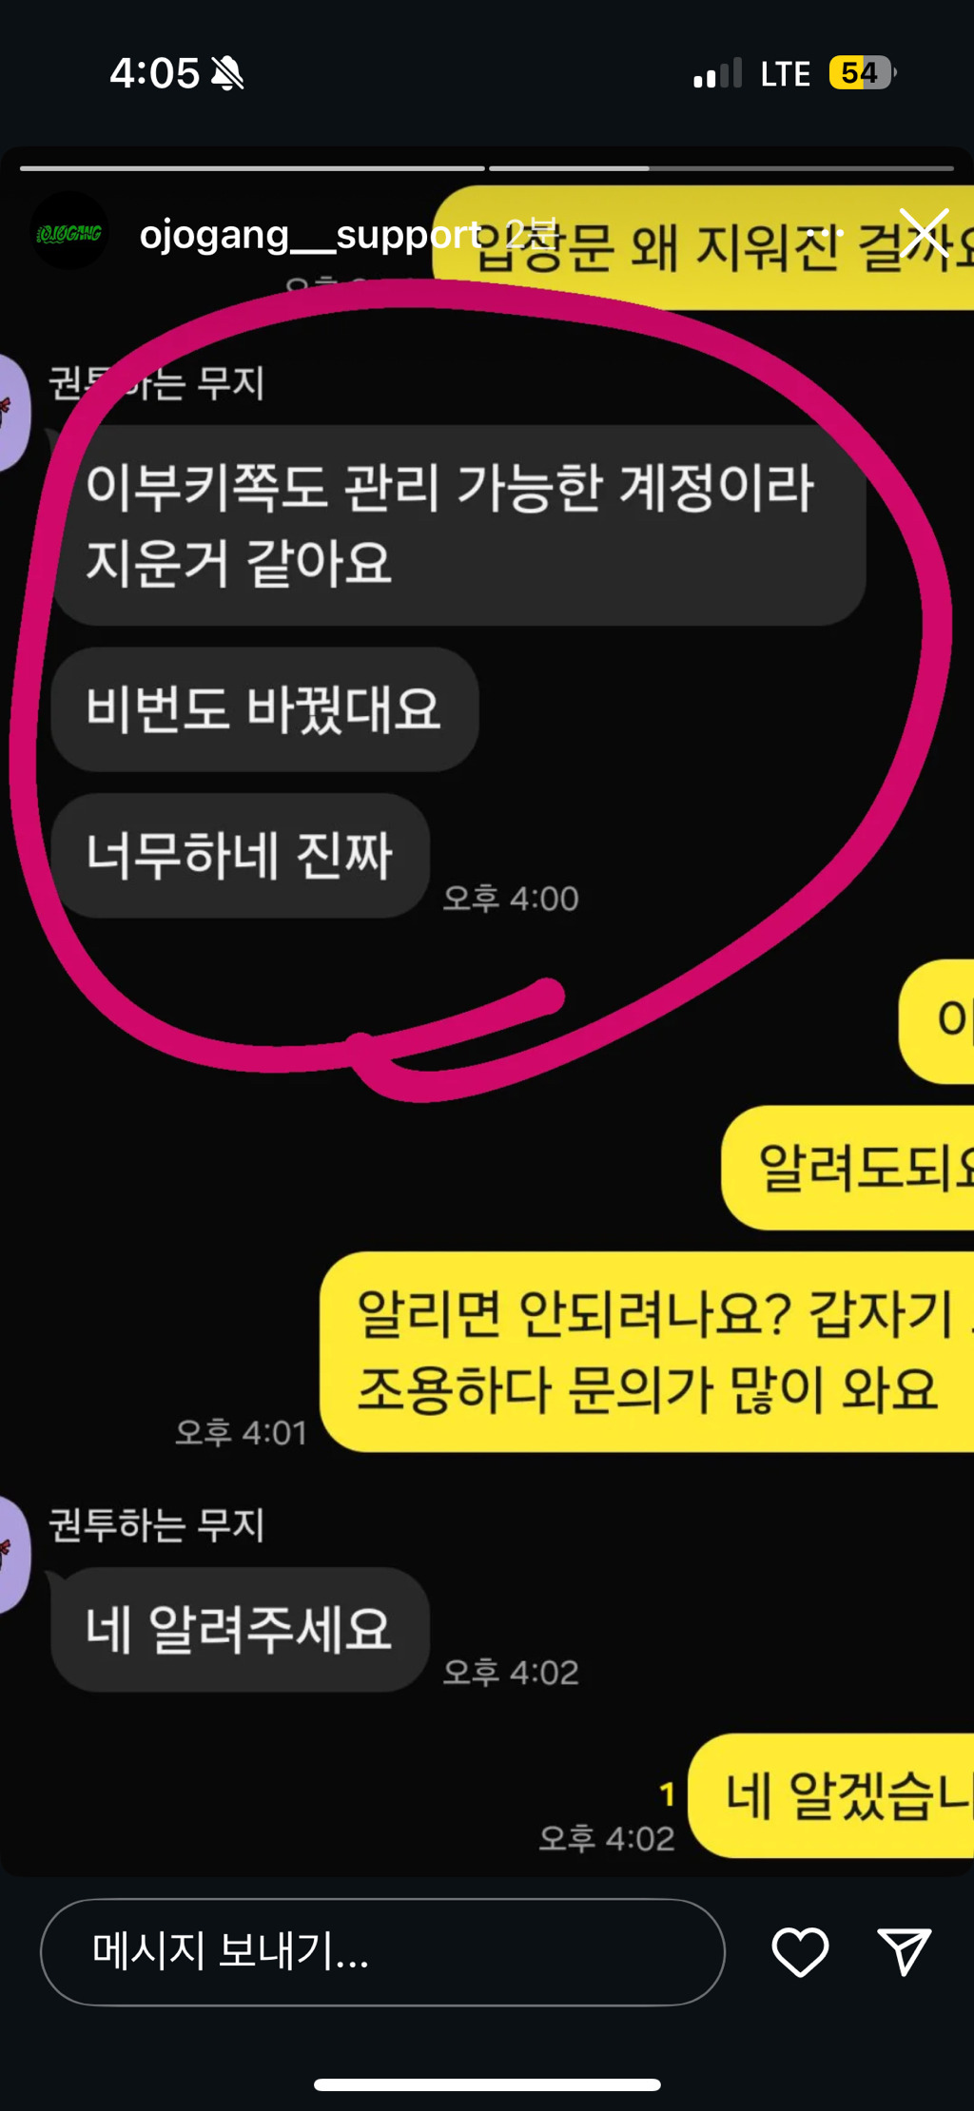Tap the ojogang__support username
This screenshot has width=974, height=2111.
click(x=311, y=234)
